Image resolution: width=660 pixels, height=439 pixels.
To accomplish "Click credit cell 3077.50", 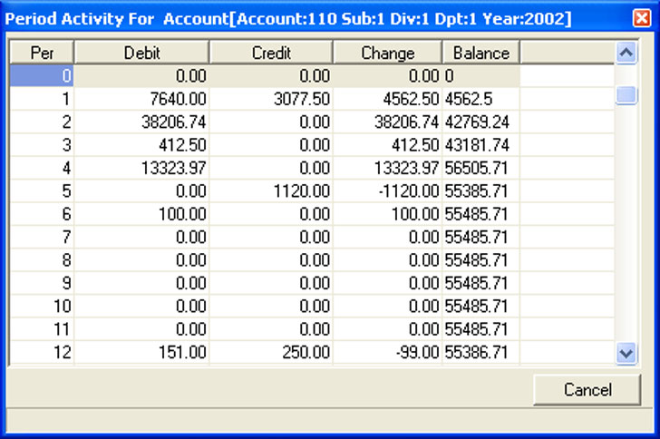I will click(x=271, y=99).
